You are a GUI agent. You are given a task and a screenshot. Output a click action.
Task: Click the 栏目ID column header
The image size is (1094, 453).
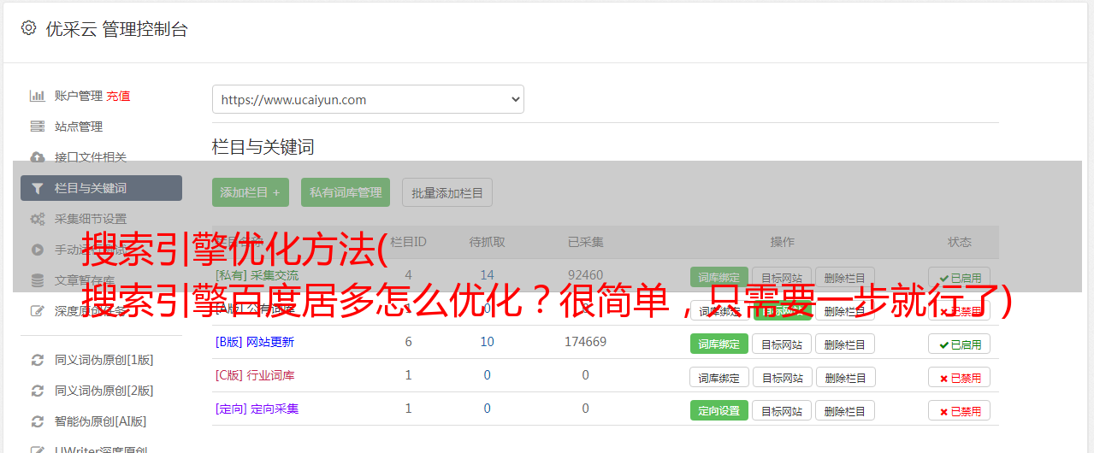click(x=408, y=242)
